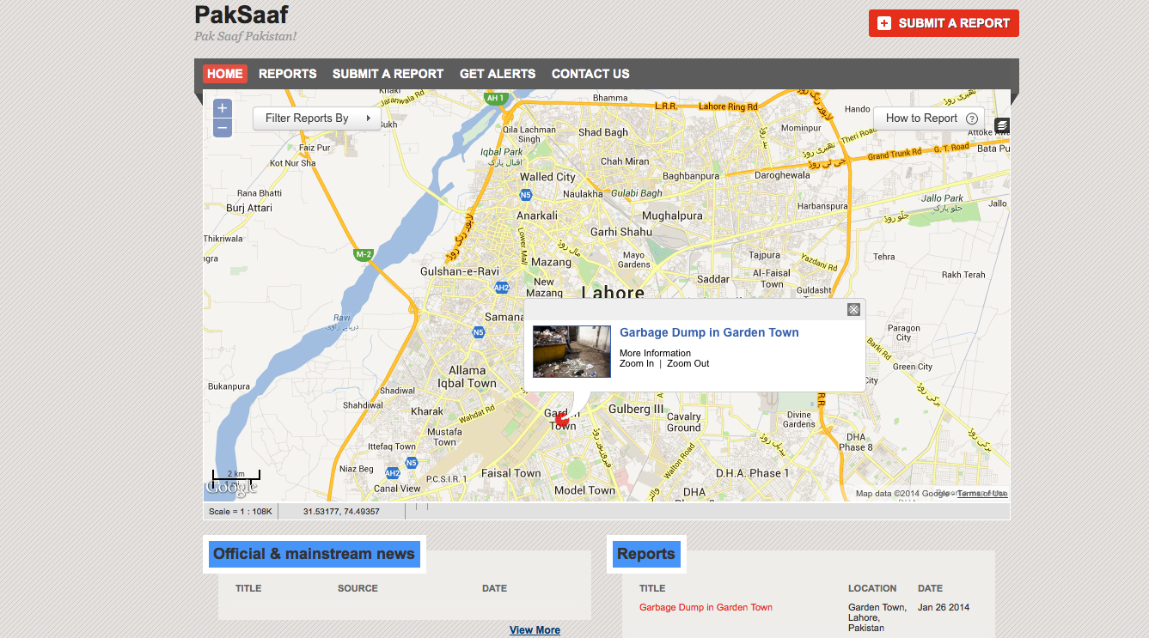Open SUBMIT A REPORT in navigation bar
1149x638 pixels.
pos(388,74)
